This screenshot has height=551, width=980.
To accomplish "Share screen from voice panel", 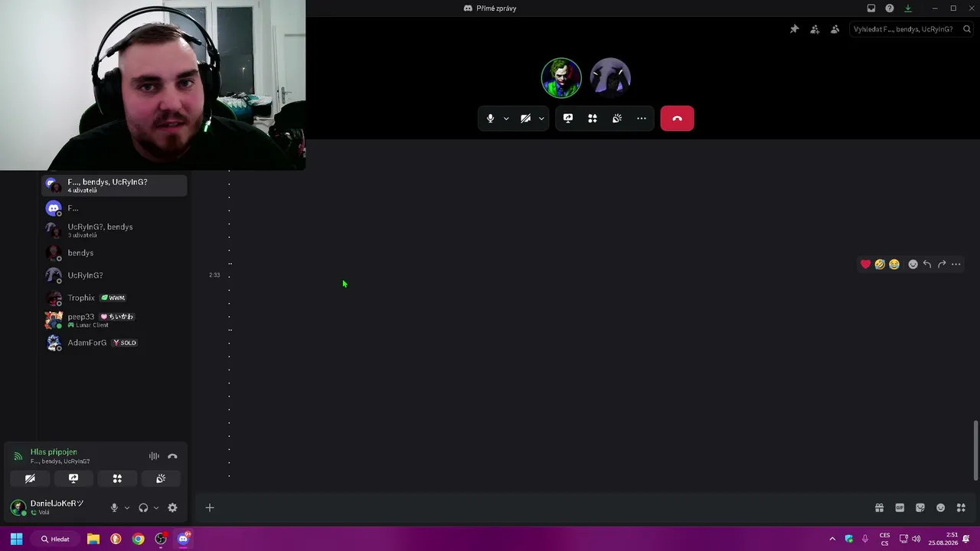I will point(73,478).
